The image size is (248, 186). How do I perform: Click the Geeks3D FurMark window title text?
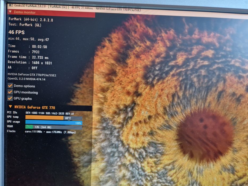coord(78,8)
